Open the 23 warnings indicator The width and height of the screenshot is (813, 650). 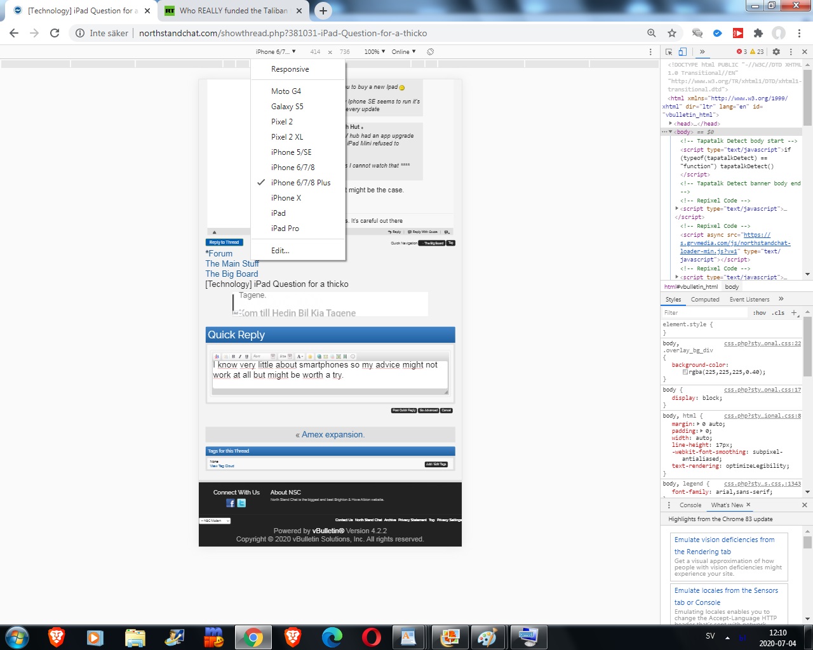pos(757,52)
